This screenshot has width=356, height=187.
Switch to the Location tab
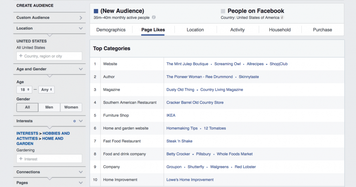(x=195, y=30)
